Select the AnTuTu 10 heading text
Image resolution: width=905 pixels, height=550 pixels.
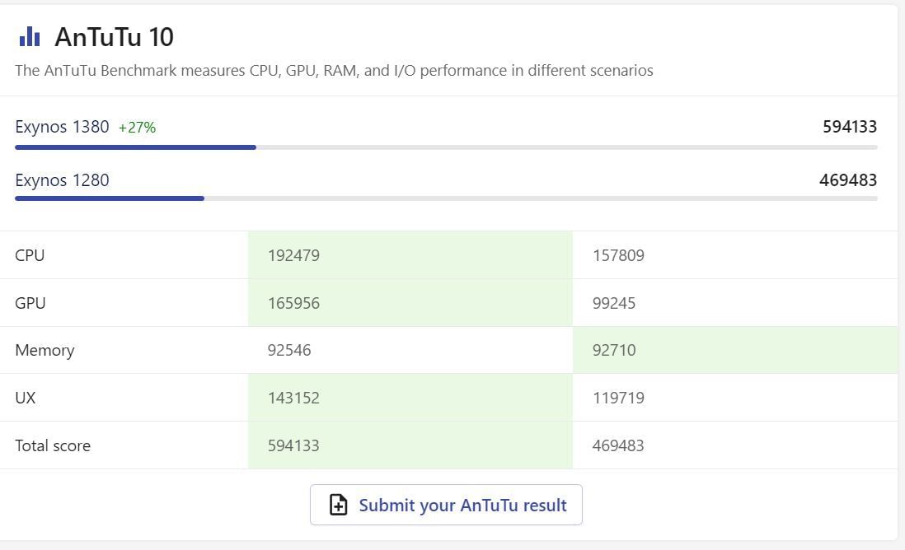point(114,37)
